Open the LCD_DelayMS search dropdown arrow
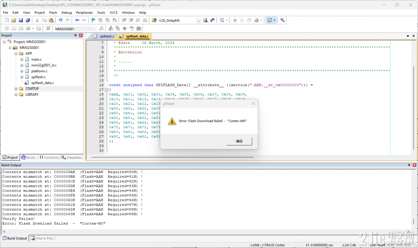The width and height of the screenshot is (418, 248). click(199, 20)
